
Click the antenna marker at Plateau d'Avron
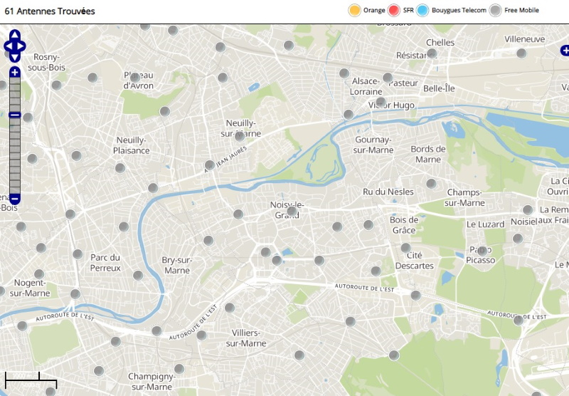[x=134, y=77]
